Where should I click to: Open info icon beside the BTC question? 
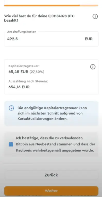[95, 16]
